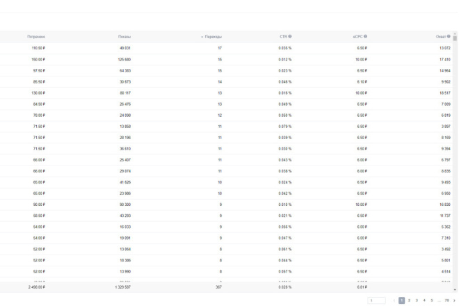Screen dimensions: 459x306
Task: Select the total CTR 0.028 %
Action: [285, 287]
